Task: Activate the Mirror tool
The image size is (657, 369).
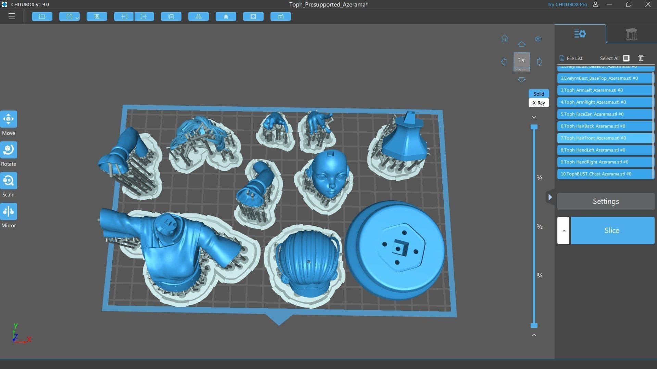Action: (x=9, y=212)
